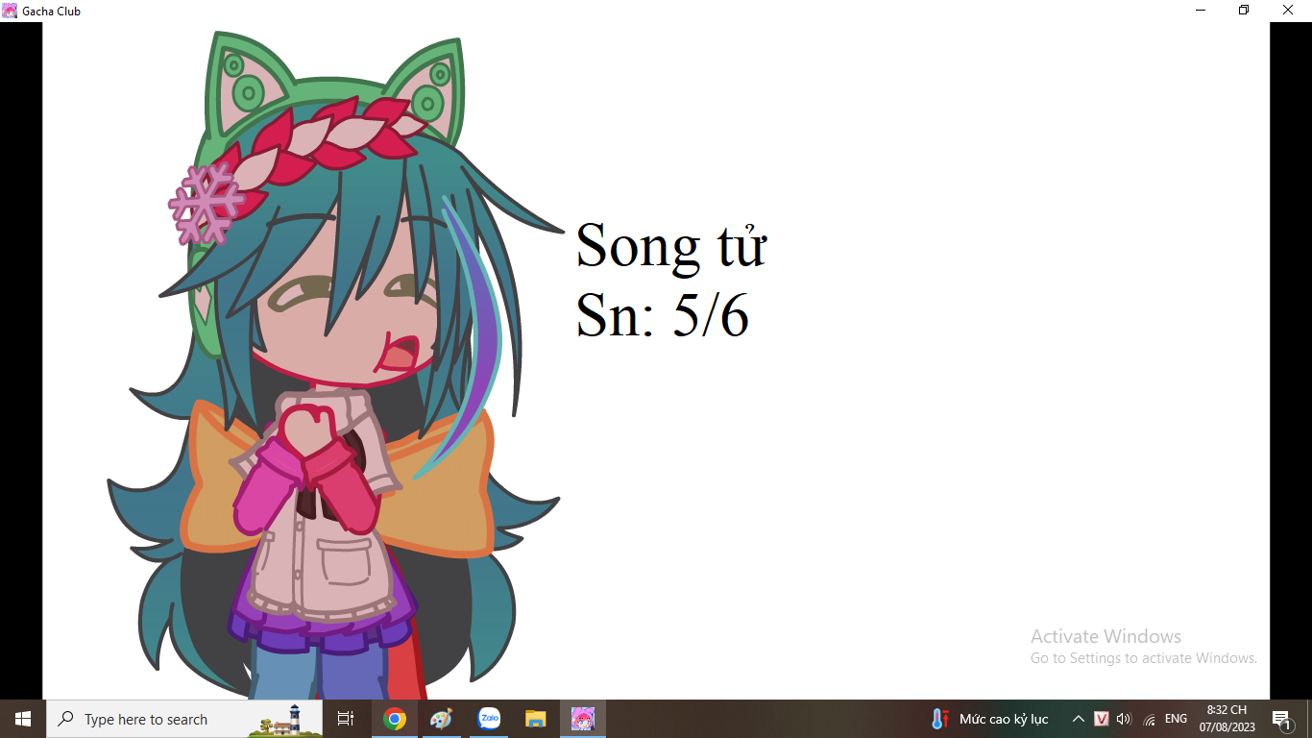Click the 'Type here to search' box

click(x=184, y=719)
